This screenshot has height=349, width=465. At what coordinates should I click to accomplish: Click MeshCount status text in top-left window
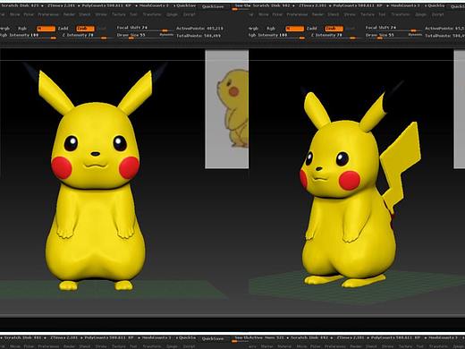pyautogui.click(x=155, y=6)
